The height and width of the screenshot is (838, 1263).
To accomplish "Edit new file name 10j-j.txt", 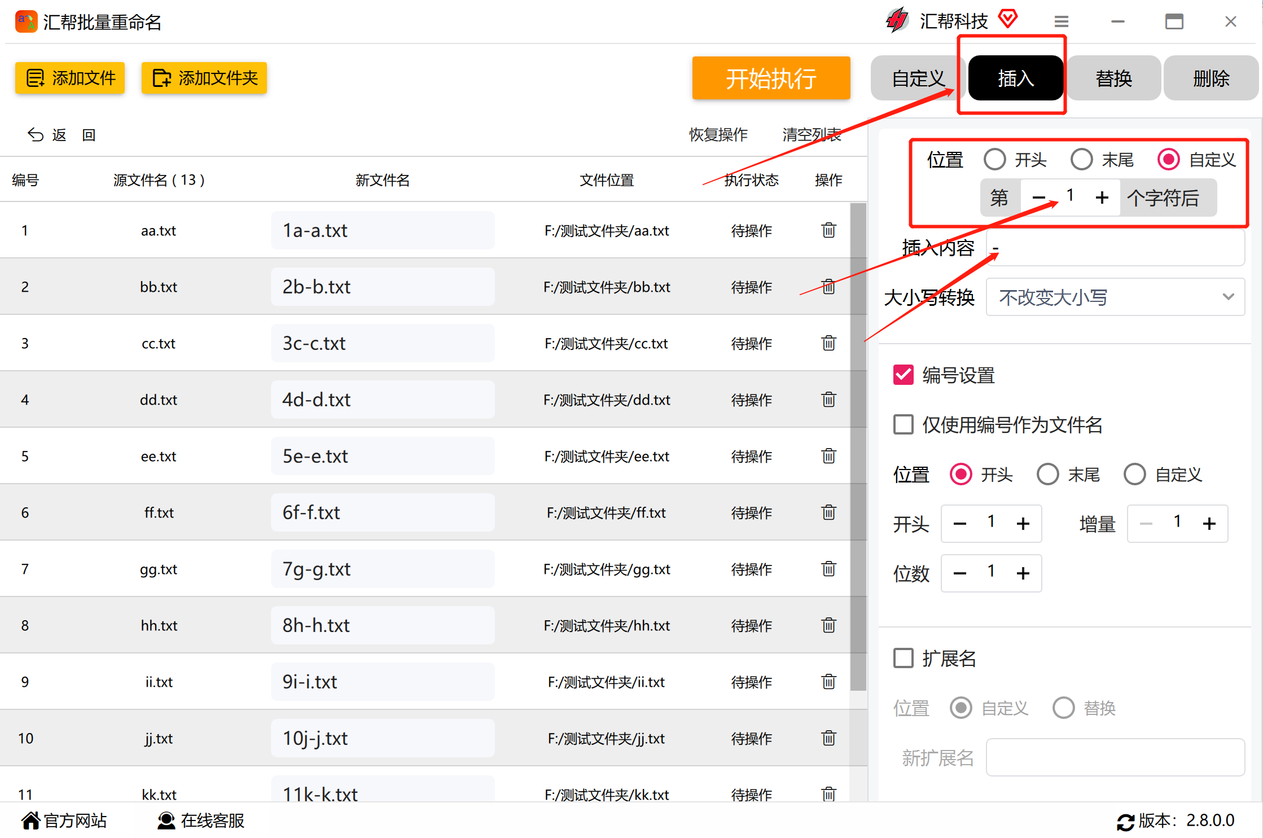I will (x=383, y=738).
